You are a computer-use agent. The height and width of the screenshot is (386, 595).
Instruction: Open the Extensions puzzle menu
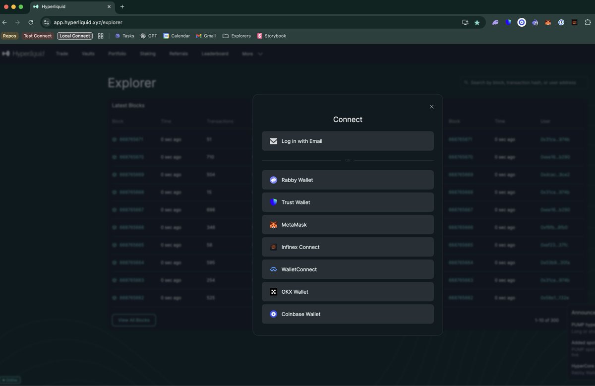point(588,22)
